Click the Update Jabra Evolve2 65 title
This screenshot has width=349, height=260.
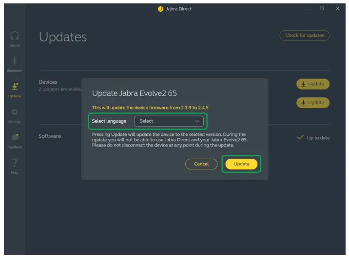(135, 93)
